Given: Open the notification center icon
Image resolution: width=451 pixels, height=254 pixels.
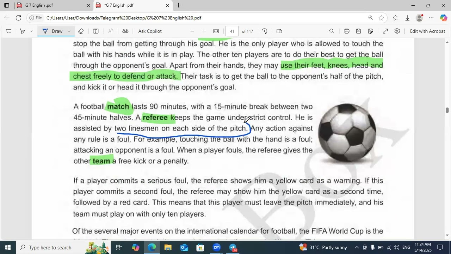Looking at the screenshot, I should coord(440,247).
